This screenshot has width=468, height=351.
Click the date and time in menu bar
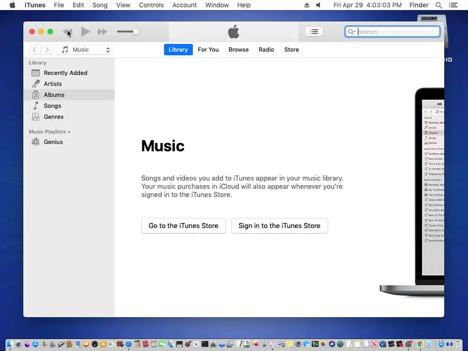pos(367,5)
